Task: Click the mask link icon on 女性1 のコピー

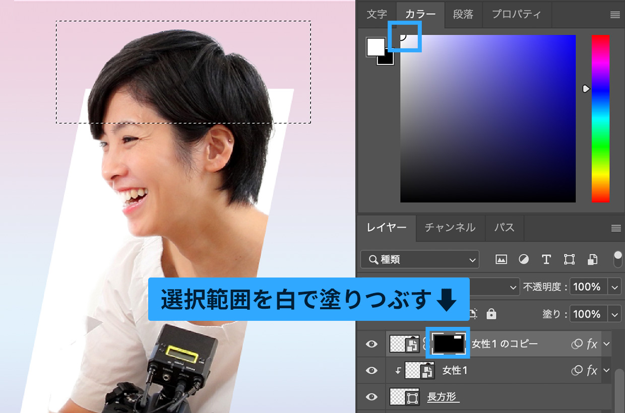Action: click(424, 344)
